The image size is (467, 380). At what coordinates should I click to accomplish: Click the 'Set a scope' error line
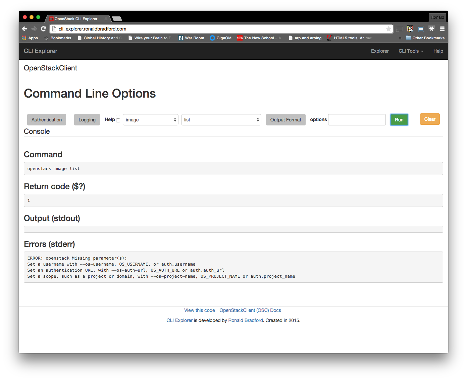[161, 276]
